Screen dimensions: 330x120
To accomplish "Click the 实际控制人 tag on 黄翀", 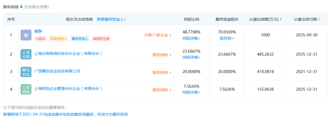I will click(59, 39).
